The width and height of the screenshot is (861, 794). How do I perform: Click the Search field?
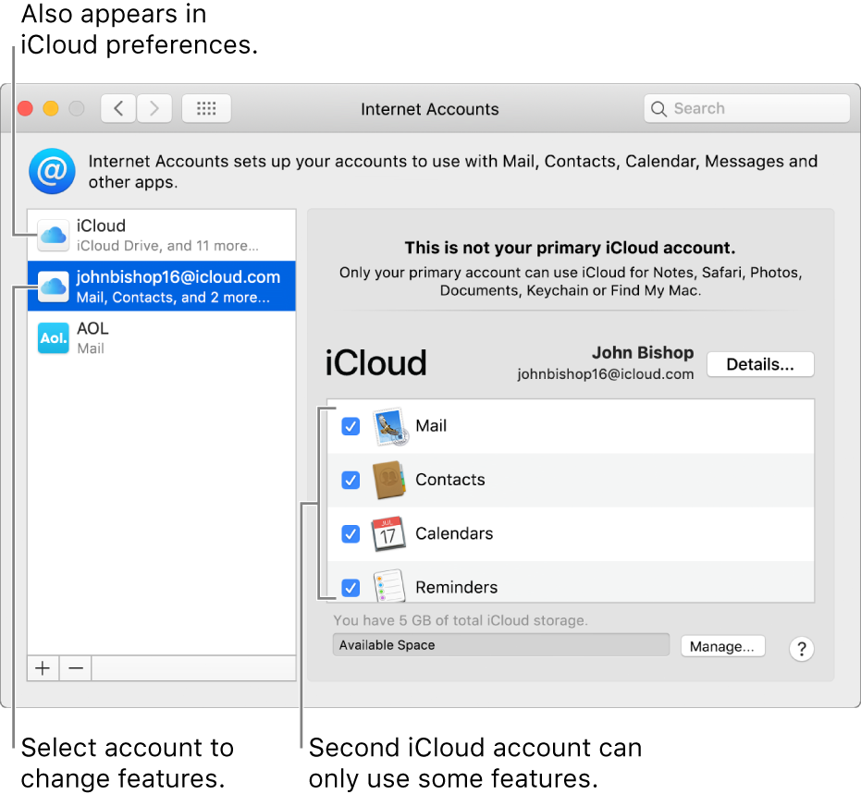[x=746, y=108]
